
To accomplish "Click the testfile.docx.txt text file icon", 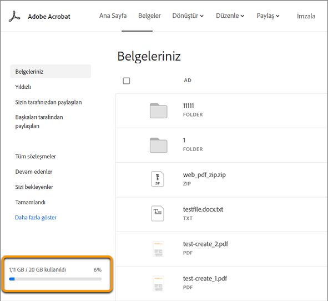I will pos(158,213).
